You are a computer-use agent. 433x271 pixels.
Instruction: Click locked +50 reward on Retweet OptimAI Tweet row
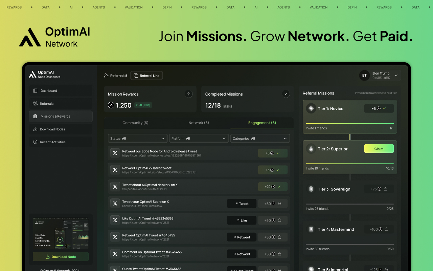click(273, 237)
